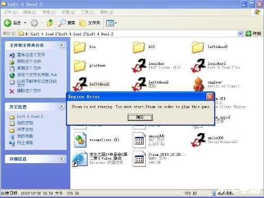
Task: Click the Go button beside address bar
Action: point(253,33)
